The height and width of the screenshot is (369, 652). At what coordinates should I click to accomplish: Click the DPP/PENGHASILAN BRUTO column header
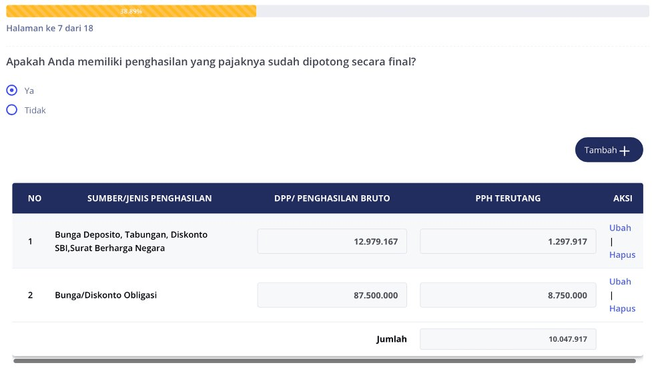click(x=332, y=198)
